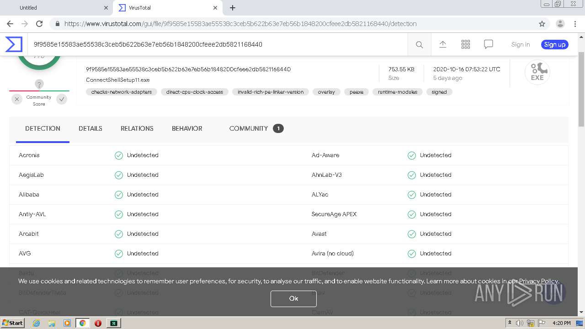Show hidden system tray icons
The height and width of the screenshot is (329, 585).
tap(510, 323)
